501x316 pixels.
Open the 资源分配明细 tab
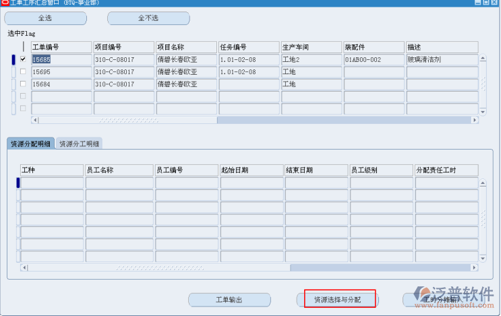[x=30, y=144]
